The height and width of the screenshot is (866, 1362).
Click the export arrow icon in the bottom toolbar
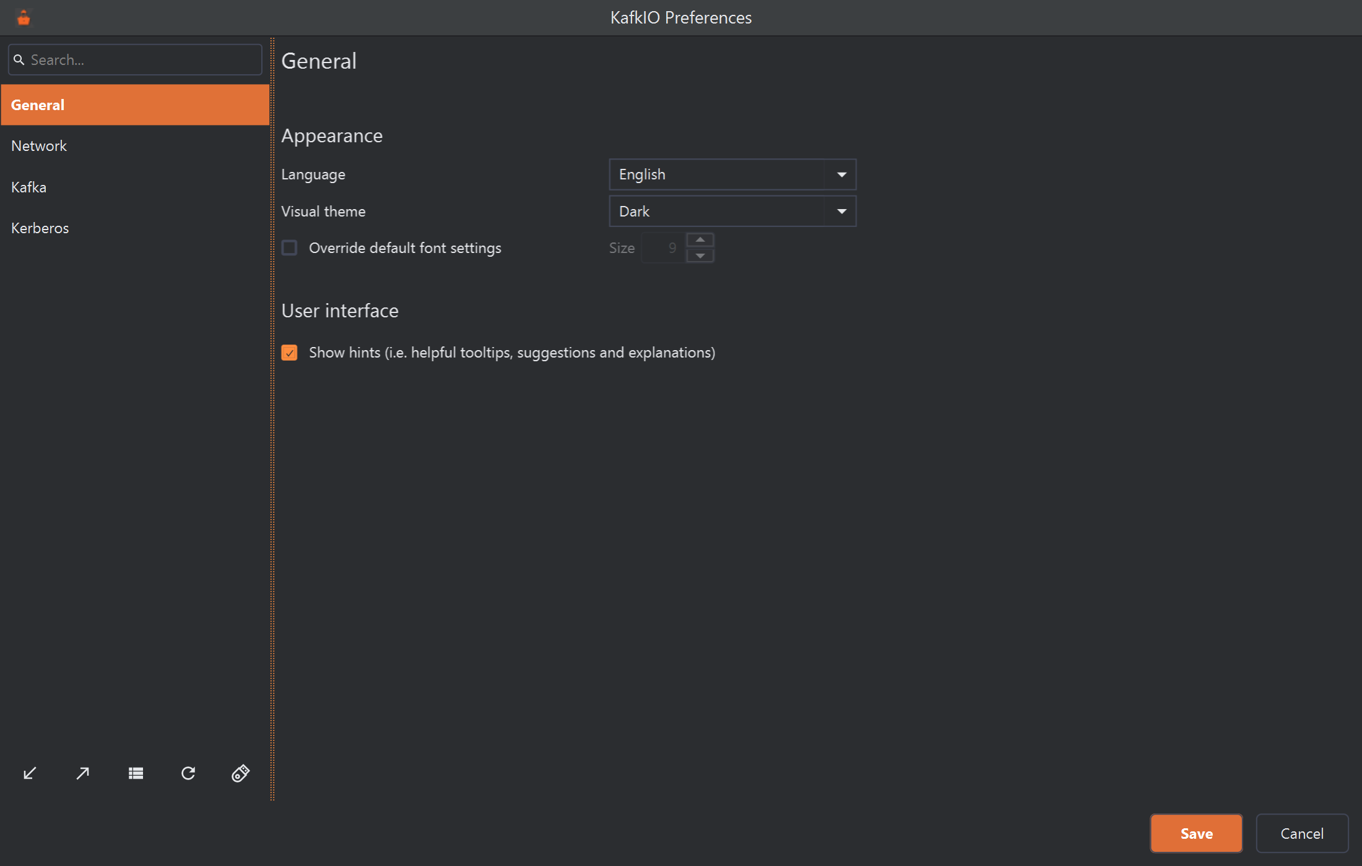82,773
